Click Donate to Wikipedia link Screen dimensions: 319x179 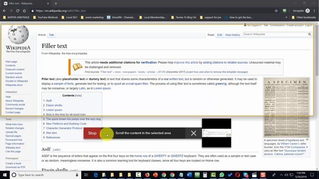[16, 81]
